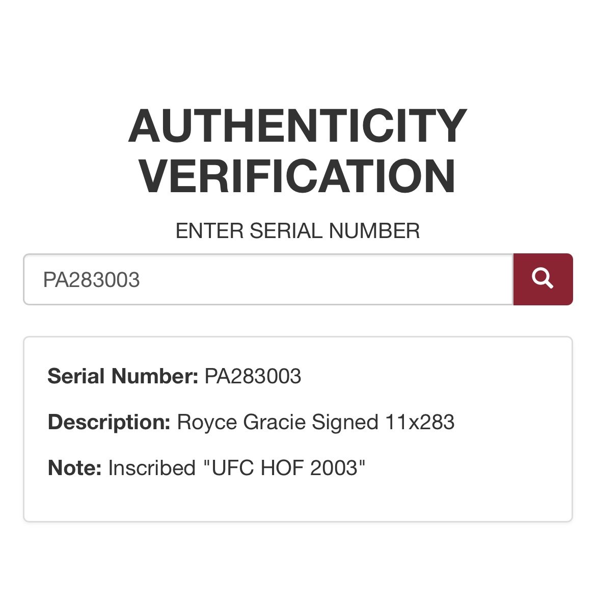Click the bold "Serial Number:" label
Screen dimensions: 596x601
pyautogui.click(x=123, y=376)
